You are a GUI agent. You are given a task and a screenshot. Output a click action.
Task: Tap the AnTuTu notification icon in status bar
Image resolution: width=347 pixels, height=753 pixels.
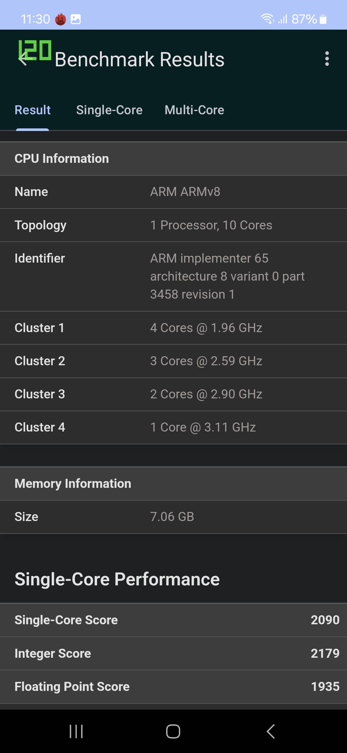(60, 19)
